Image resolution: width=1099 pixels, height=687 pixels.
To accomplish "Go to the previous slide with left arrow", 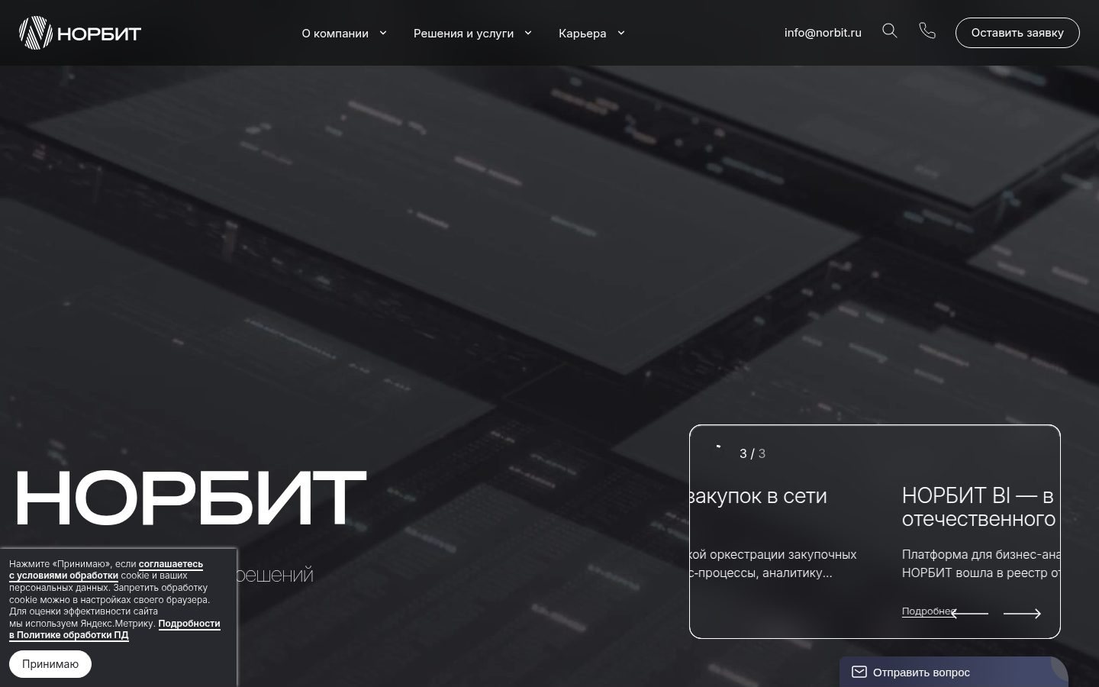I will 969,614.
